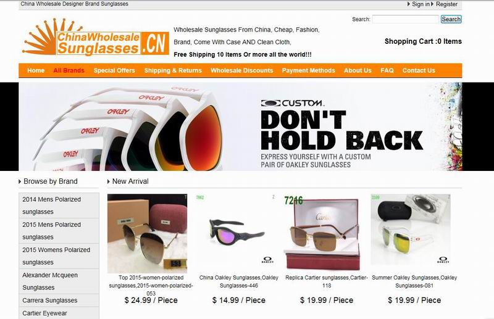Open the Register link

click(444, 4)
